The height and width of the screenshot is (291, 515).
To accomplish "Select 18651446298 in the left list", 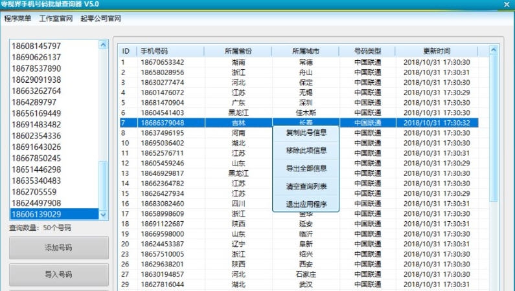I will tap(54, 169).
